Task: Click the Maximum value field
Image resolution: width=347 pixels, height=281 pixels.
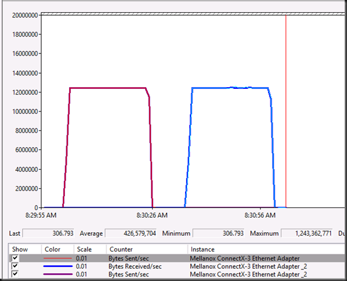Action: click(307, 233)
